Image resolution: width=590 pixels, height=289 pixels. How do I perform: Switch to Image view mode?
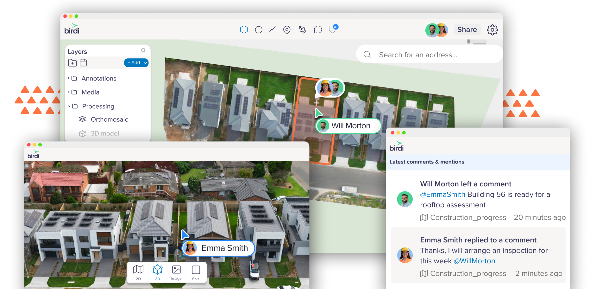pos(176,273)
